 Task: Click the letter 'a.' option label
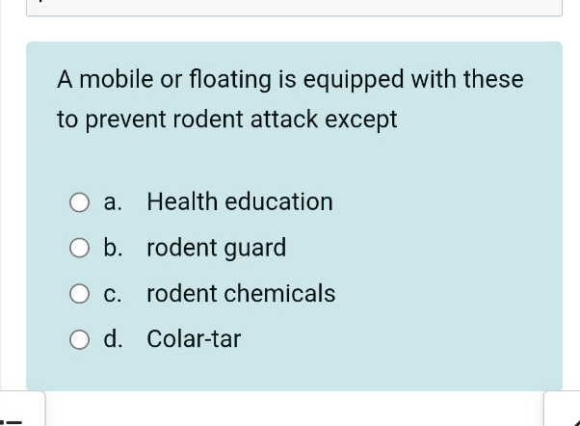pyautogui.click(x=114, y=202)
